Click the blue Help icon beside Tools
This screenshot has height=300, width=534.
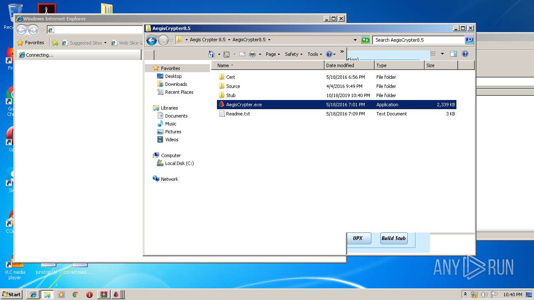[329, 54]
